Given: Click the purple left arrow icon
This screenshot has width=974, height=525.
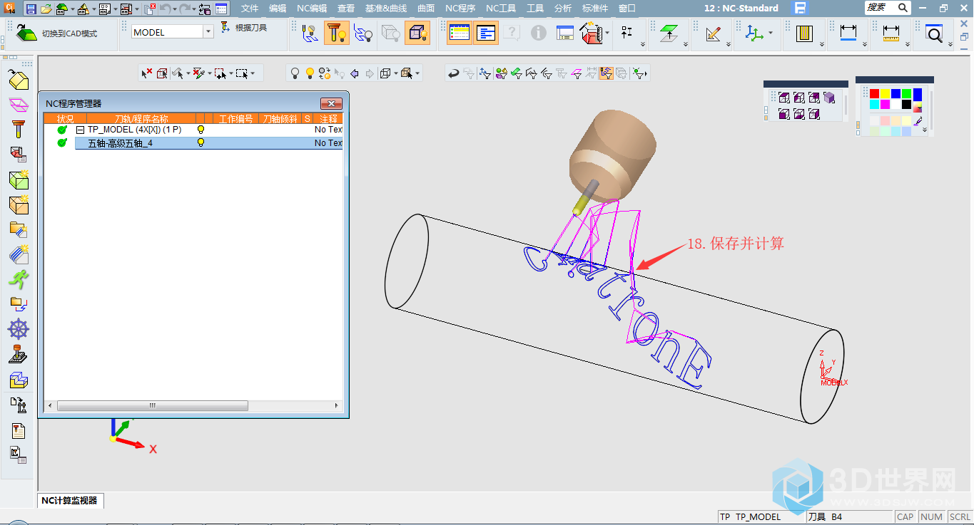Looking at the screenshot, I should (355, 73).
